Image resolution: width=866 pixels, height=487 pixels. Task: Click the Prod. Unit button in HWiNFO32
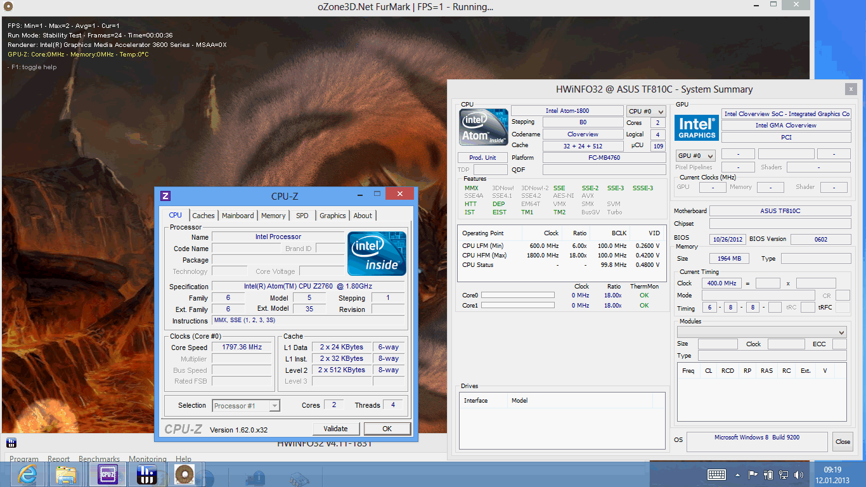tap(483, 157)
